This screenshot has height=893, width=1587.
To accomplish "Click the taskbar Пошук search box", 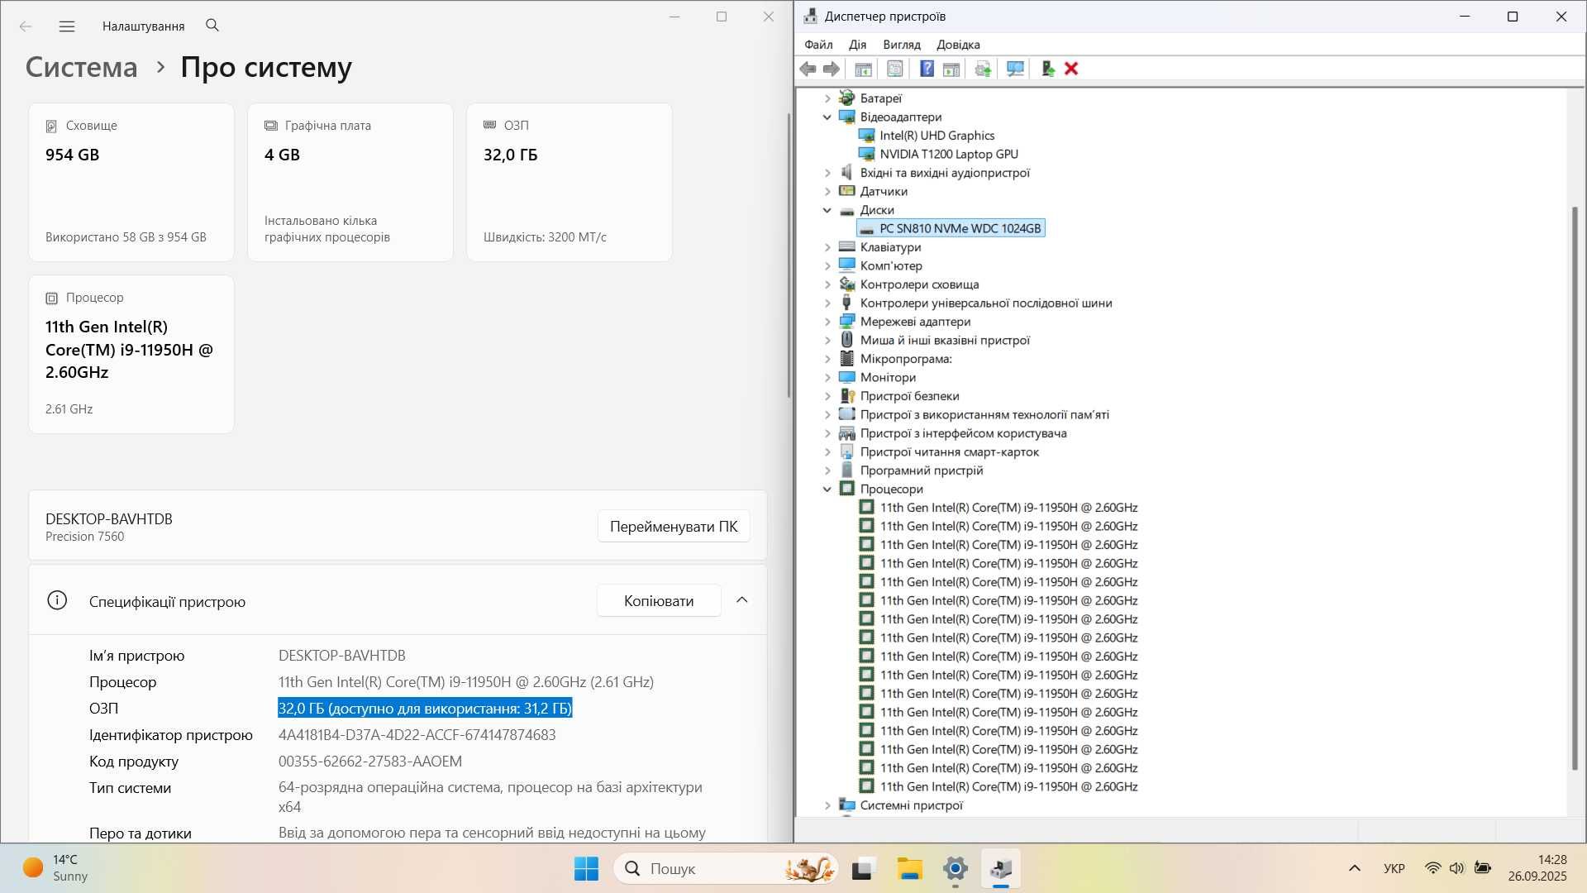I will click(726, 868).
